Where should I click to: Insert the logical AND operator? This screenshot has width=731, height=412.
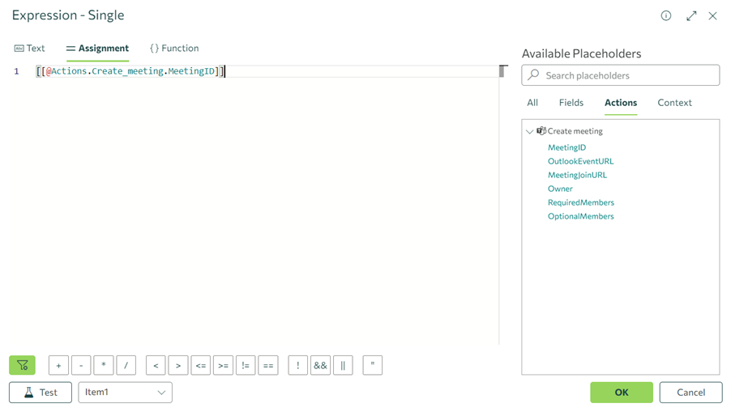pyautogui.click(x=320, y=366)
